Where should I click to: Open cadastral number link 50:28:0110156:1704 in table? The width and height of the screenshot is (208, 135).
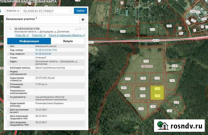[46, 50]
